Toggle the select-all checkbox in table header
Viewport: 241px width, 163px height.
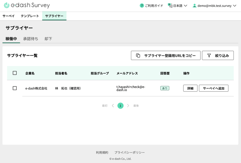[15, 73]
